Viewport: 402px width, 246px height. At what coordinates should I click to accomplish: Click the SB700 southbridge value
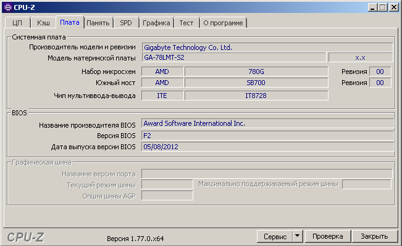[x=256, y=83]
